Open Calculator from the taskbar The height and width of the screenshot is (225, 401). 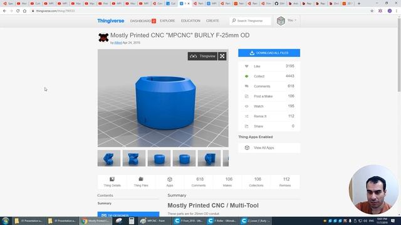pos(132,221)
